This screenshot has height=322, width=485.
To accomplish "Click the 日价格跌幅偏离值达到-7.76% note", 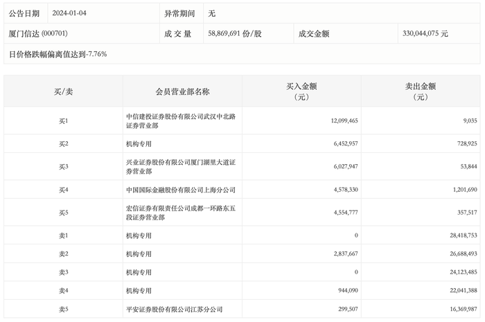I will click(58, 55).
